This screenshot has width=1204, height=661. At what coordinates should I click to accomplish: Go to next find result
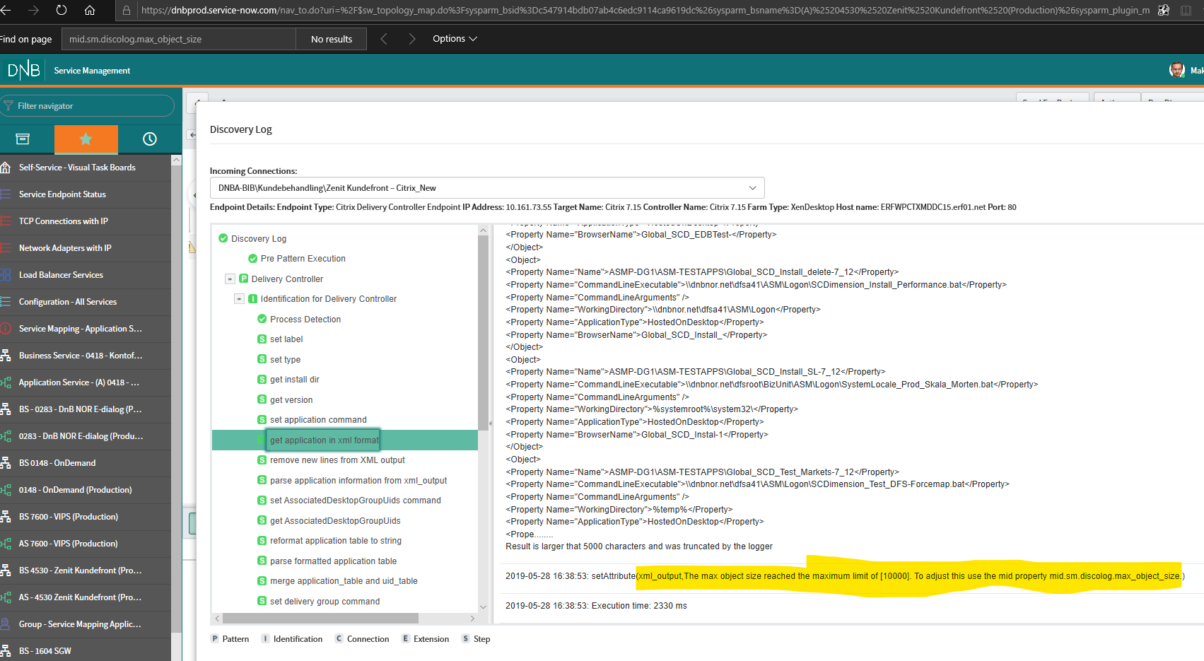coord(412,39)
